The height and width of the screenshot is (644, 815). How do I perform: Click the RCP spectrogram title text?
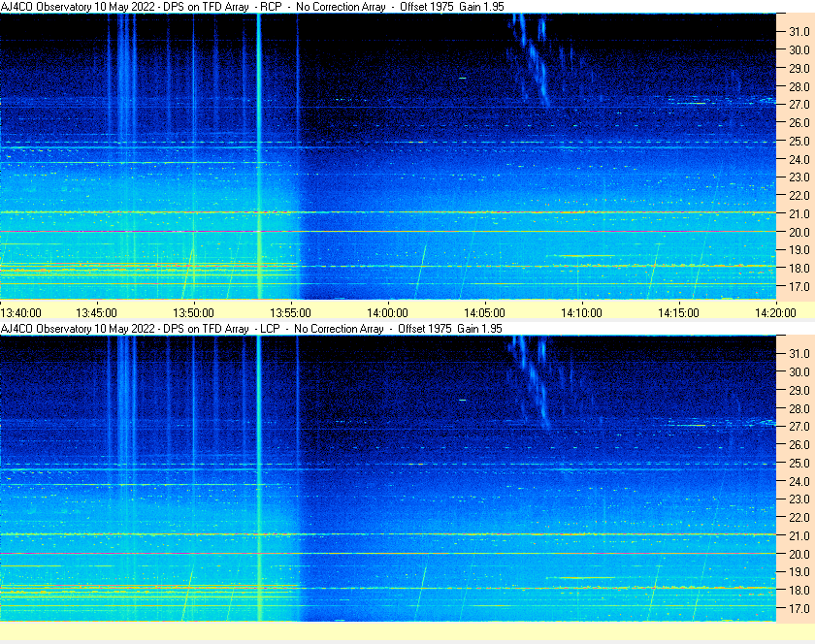(252, 7)
